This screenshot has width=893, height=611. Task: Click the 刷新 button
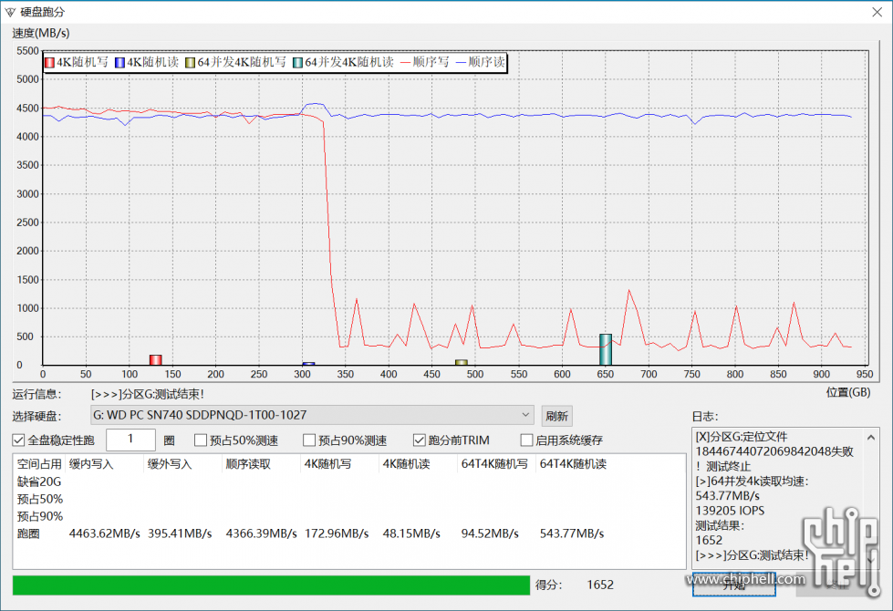pos(556,416)
